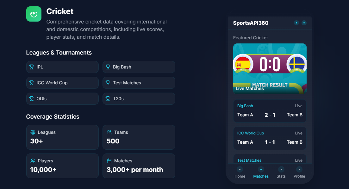This screenshot has width=349, height=189.
Task: Open the featured Spain vs Sweden match image
Action: coord(270,69)
